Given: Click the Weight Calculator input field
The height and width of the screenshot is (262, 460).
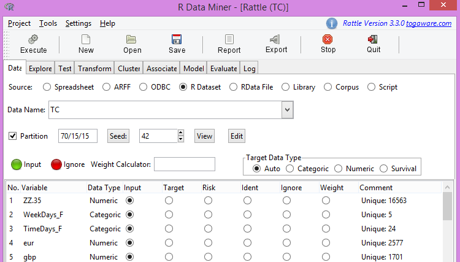Looking at the screenshot, I should [x=185, y=164].
